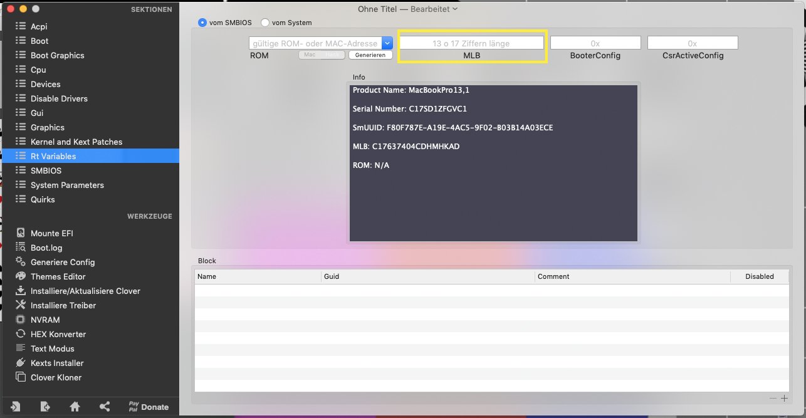This screenshot has height=418, width=806.
Task: Click the Guid column header
Action: pos(428,276)
